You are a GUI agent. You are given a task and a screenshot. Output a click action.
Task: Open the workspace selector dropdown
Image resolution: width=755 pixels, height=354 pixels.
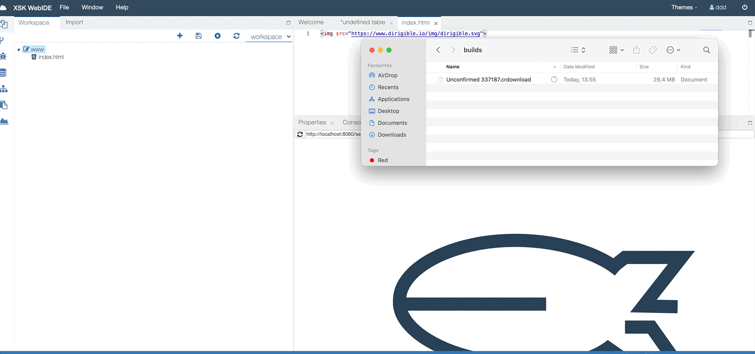click(x=269, y=37)
